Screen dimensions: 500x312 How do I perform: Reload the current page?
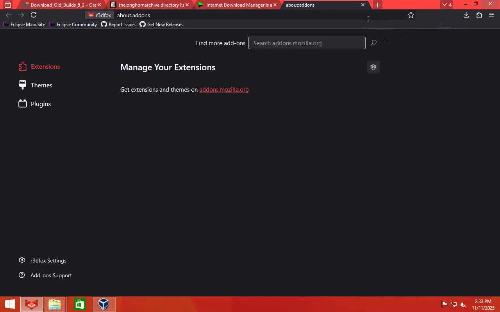click(34, 15)
